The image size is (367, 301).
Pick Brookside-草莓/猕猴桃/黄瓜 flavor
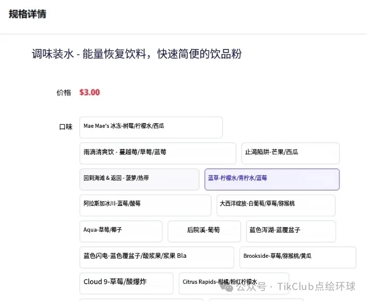pyautogui.click(x=297, y=257)
